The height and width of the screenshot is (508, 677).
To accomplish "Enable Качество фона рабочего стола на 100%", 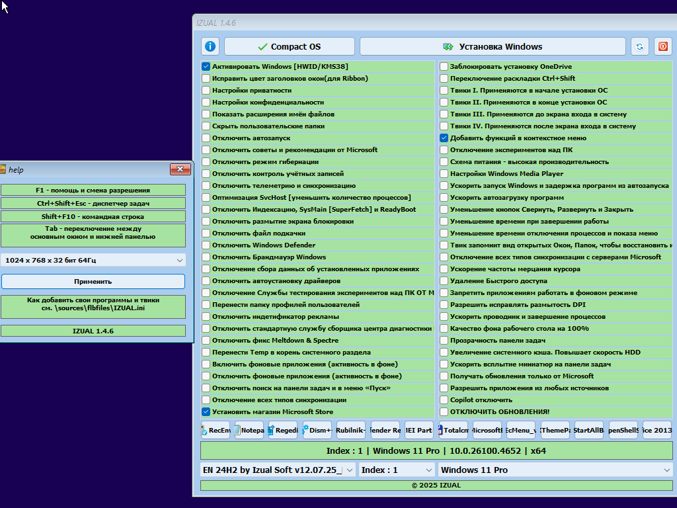I will click(x=444, y=328).
